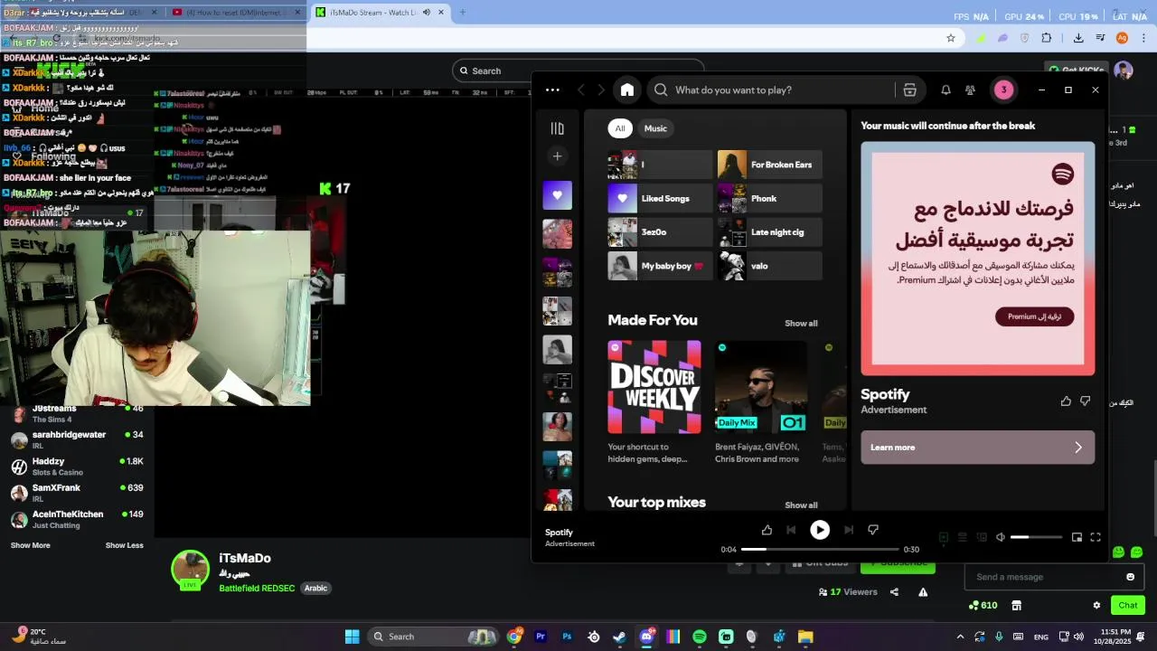Click Create playlist plus icon
This screenshot has height=651, width=1157.
[557, 156]
